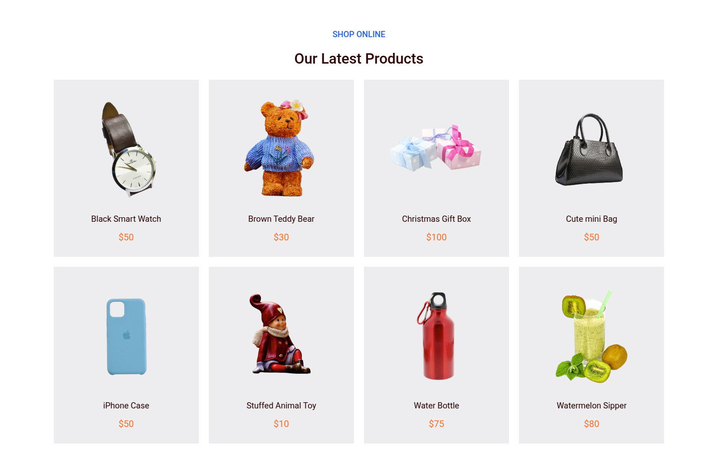
Task: Open the Black Smart Watch product image
Action: click(x=128, y=149)
